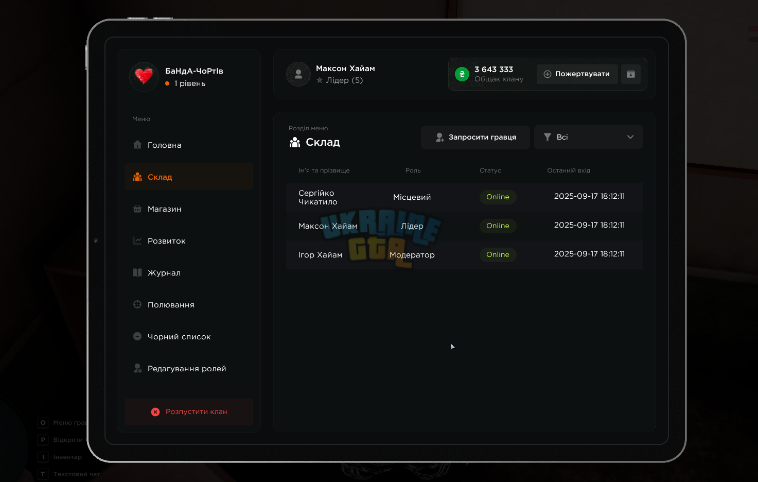Click the red heart clan avatar
Viewport: 758px width, 482px height.
144,76
